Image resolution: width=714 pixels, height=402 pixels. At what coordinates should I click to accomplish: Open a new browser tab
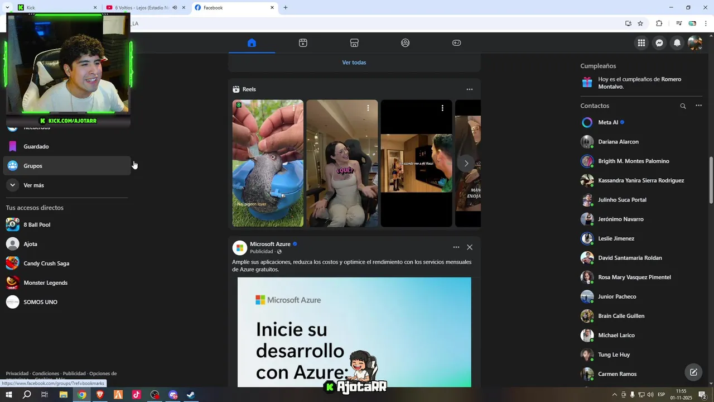(286, 8)
